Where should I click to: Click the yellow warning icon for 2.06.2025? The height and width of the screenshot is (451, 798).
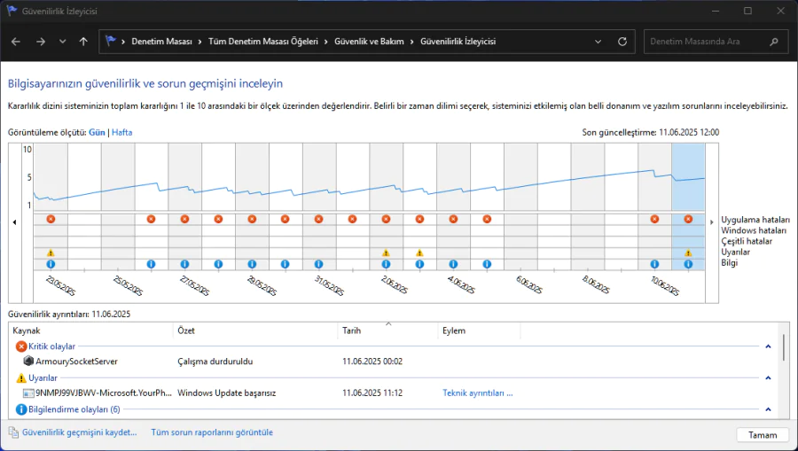click(386, 253)
